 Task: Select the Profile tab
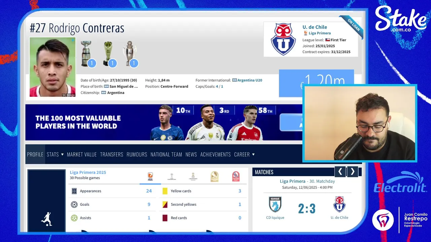[35, 154]
